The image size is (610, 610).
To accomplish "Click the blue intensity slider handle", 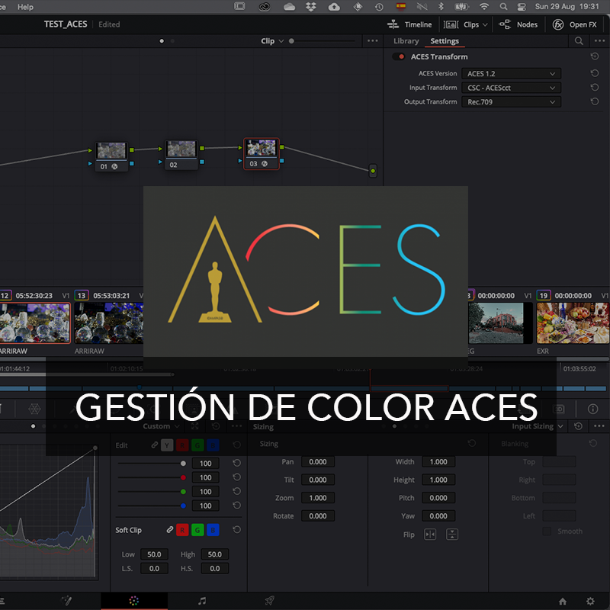I will click(x=183, y=506).
